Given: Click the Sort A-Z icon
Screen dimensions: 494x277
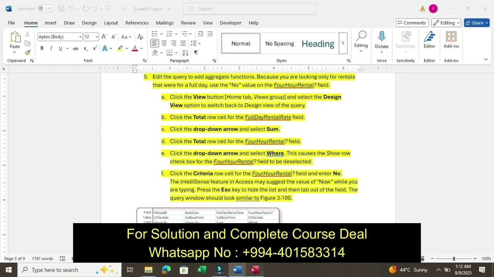Looking at the screenshot, I should 185,52.
